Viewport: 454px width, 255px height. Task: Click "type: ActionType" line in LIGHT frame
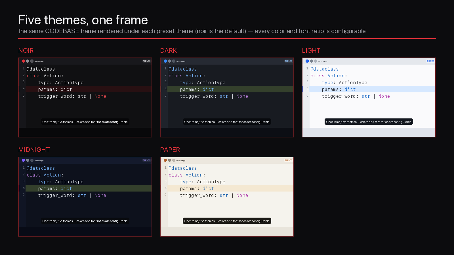pyautogui.click(x=344, y=82)
